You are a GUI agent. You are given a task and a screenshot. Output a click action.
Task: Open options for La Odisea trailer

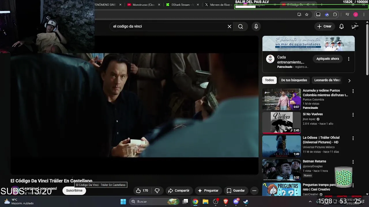point(353,138)
